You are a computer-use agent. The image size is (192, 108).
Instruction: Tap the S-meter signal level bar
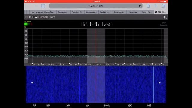coord(28,24)
